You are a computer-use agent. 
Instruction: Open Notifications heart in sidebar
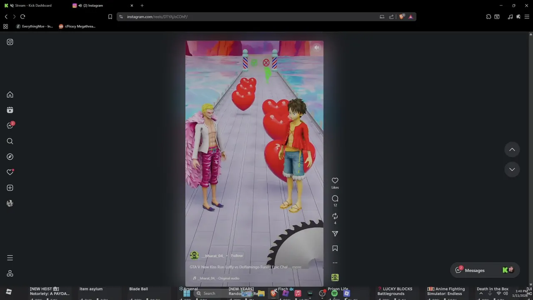click(10, 172)
